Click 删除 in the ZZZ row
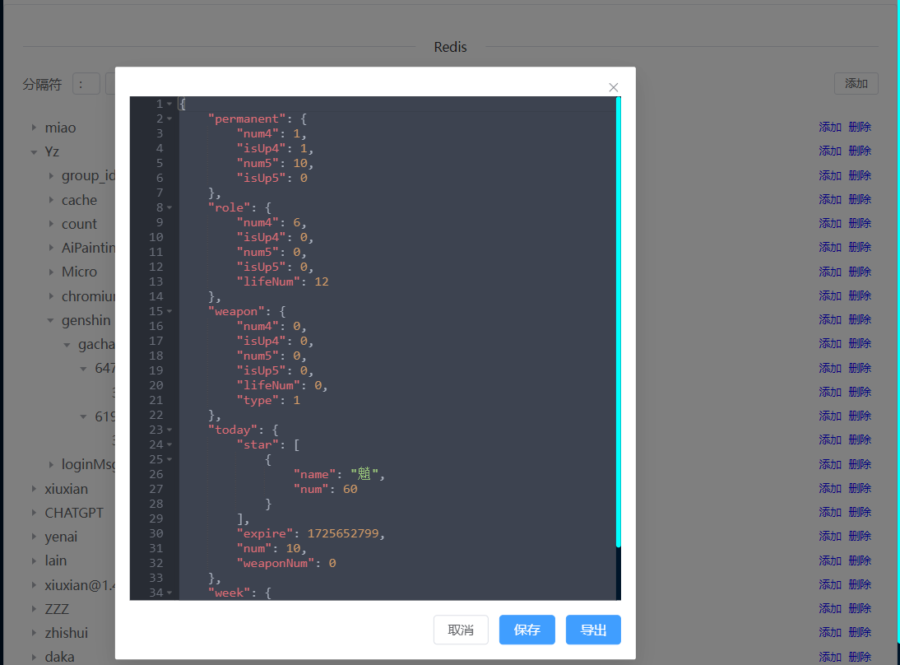This screenshot has width=900, height=665. (x=860, y=608)
